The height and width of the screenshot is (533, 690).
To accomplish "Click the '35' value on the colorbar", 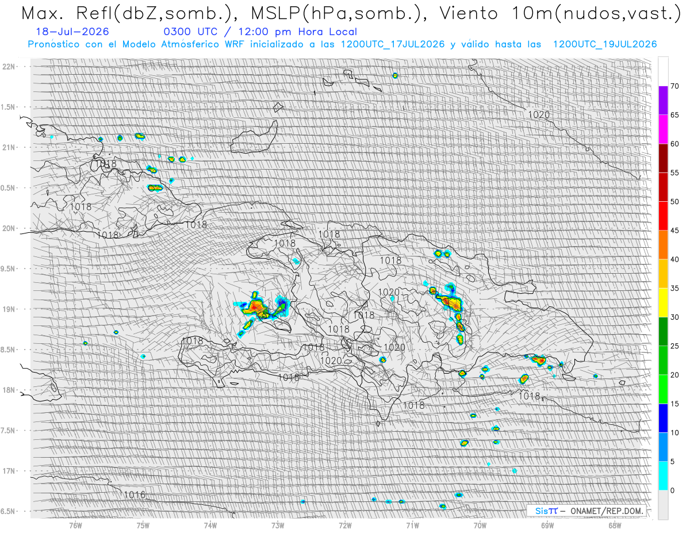I will [674, 288].
